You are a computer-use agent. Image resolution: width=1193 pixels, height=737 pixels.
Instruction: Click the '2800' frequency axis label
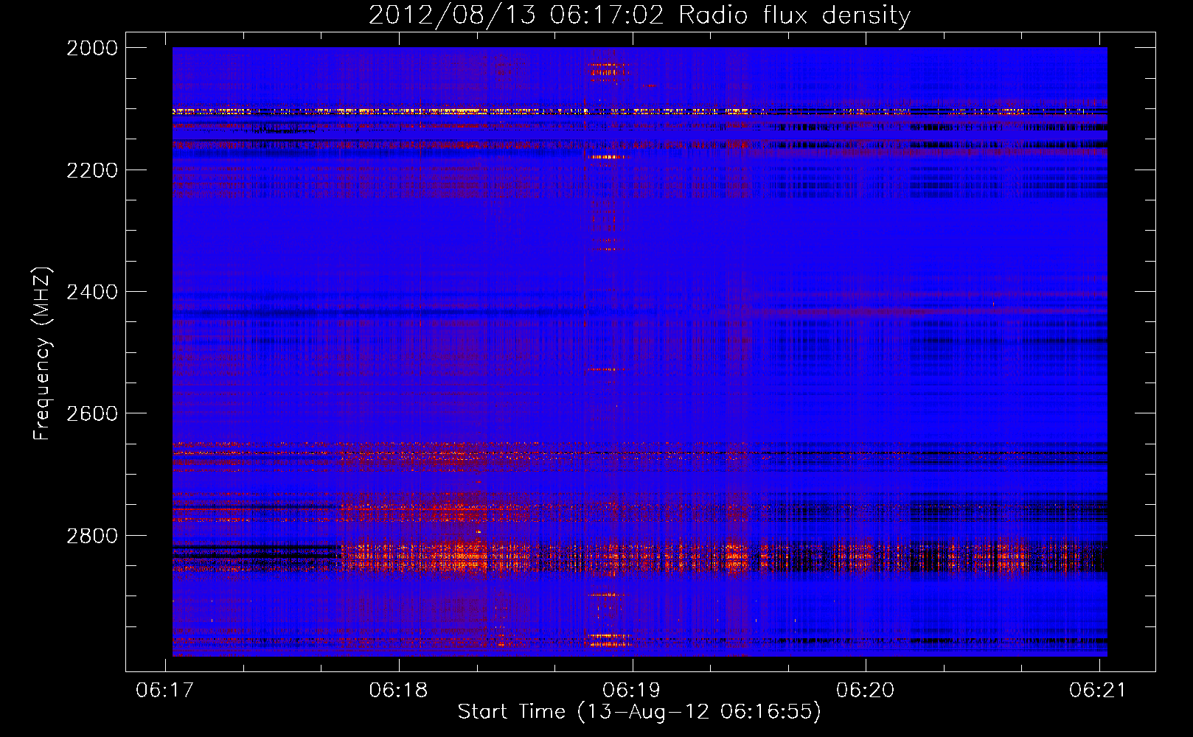tap(92, 535)
